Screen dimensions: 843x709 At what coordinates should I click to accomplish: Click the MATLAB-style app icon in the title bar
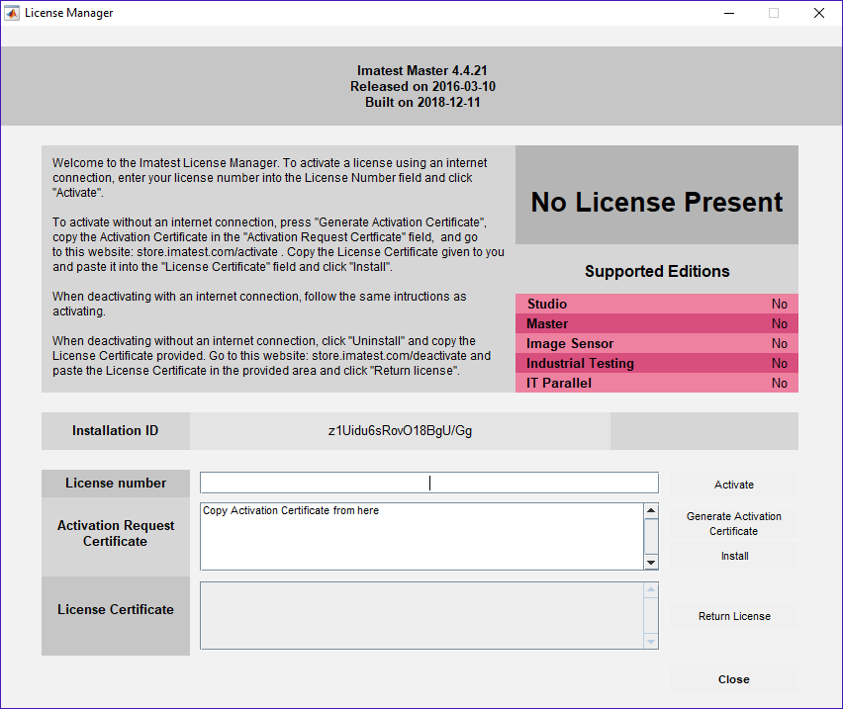(12, 13)
